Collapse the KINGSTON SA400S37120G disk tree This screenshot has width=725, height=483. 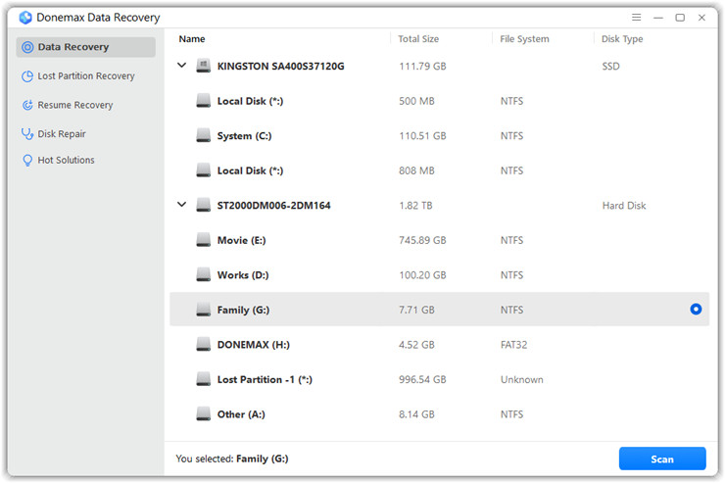click(x=181, y=67)
